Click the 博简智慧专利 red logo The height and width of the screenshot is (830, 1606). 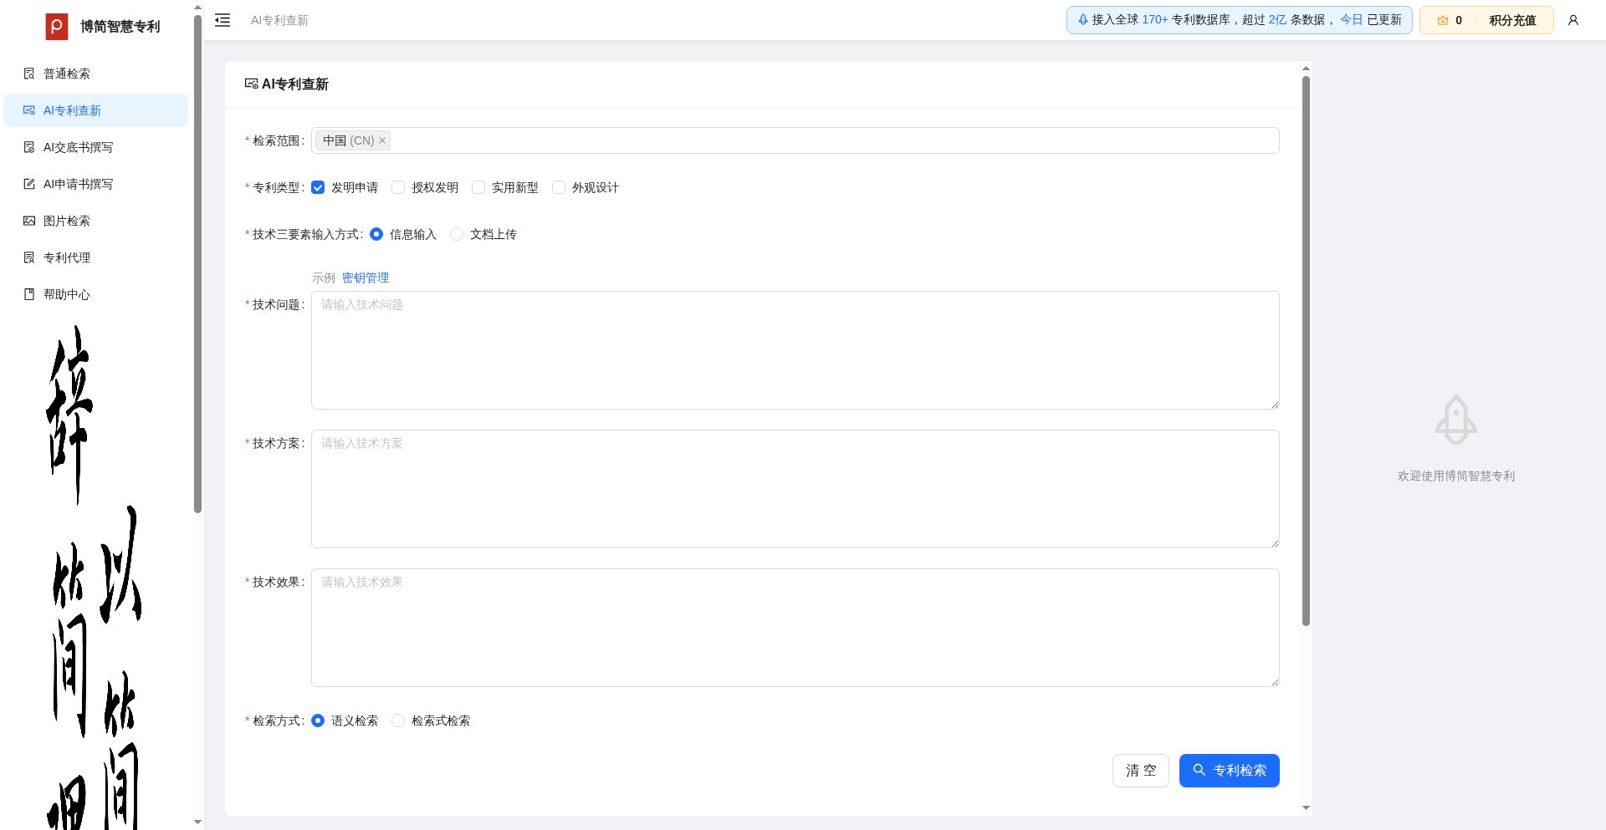[56, 27]
